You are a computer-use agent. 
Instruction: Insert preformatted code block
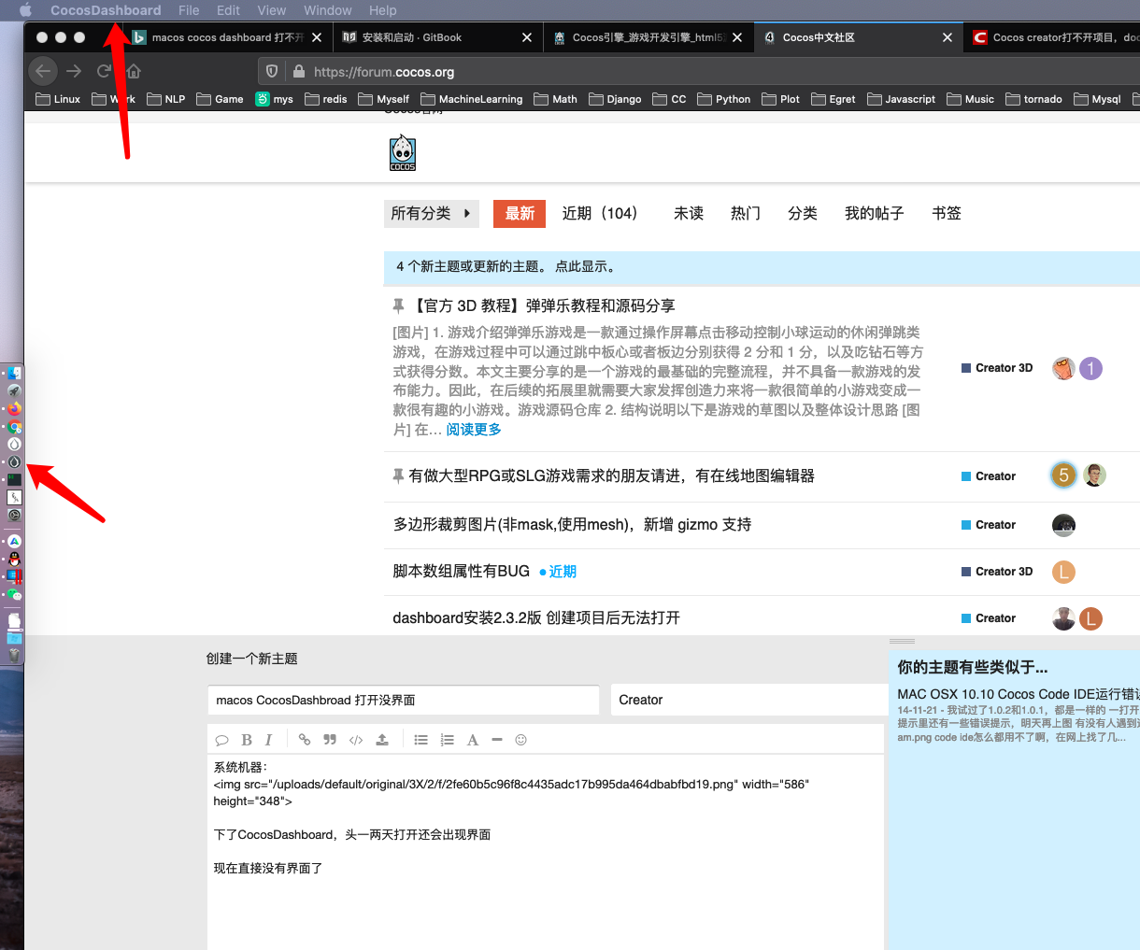(x=356, y=740)
